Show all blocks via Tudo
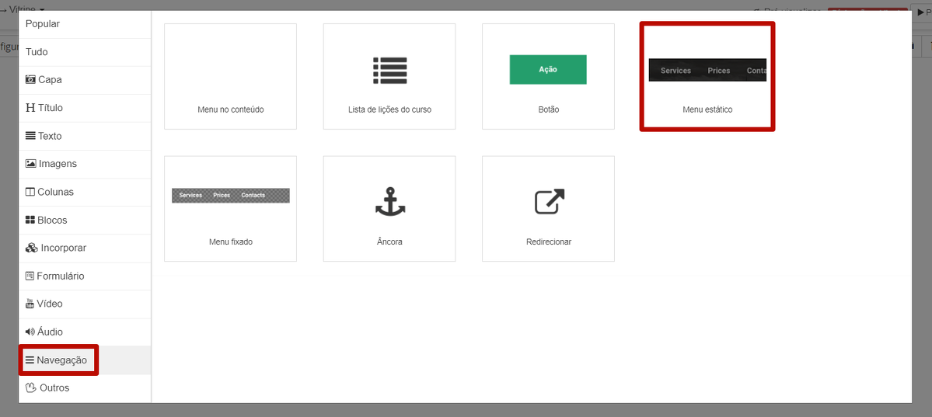Viewport: 932px width, 417px height. [x=37, y=52]
